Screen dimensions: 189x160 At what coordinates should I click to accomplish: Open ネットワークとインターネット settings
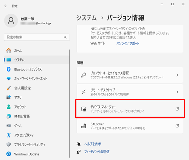pos(37,79)
